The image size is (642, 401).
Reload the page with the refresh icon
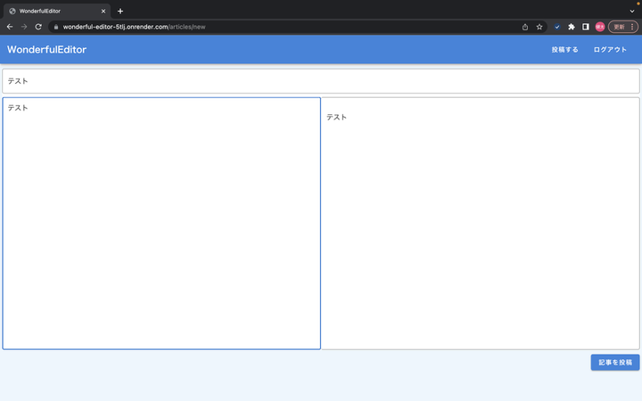click(38, 27)
